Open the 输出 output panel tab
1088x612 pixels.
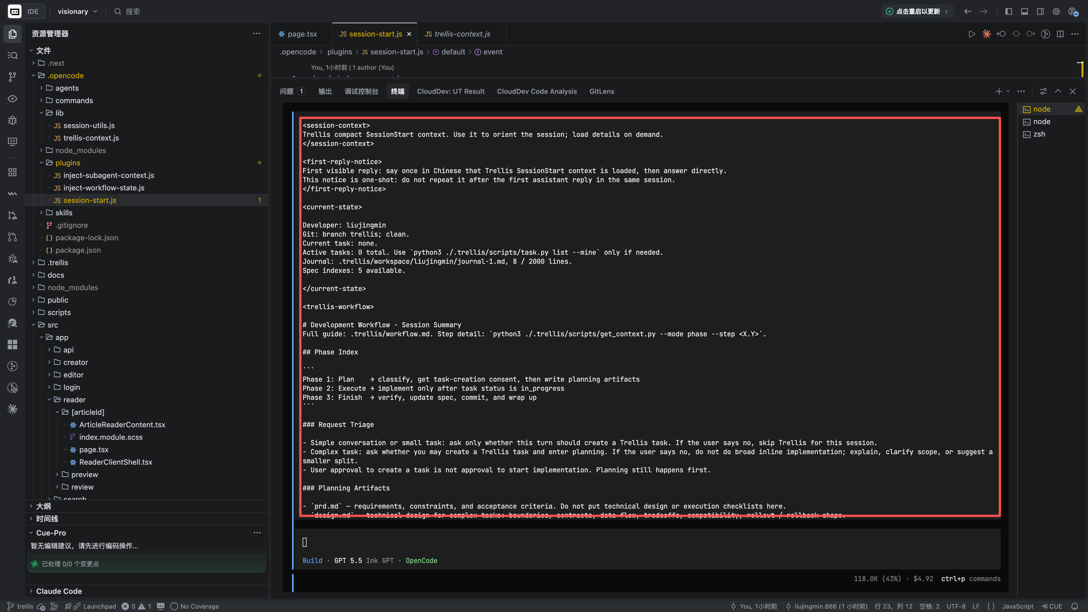pos(325,91)
